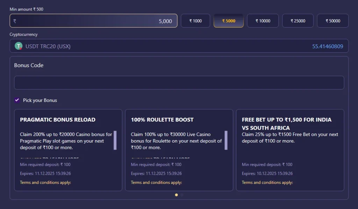Viewport: 358px width, 209px height.
Task: Click the rupee symbol in amount field
Action: 15,21
